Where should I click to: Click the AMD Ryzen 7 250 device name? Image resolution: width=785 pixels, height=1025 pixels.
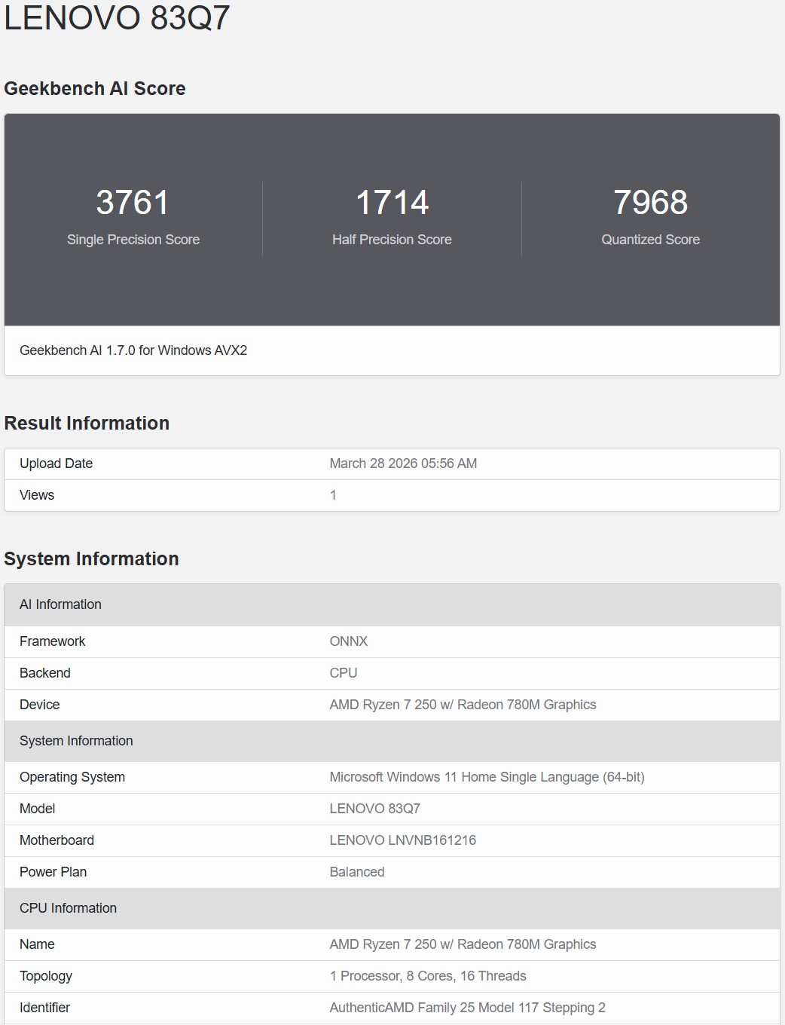463,705
